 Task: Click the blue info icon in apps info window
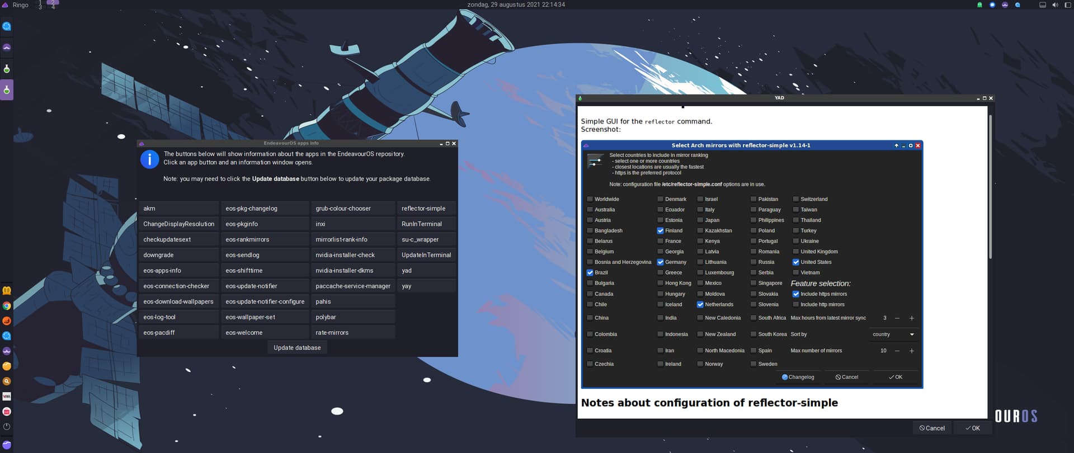pyautogui.click(x=149, y=159)
